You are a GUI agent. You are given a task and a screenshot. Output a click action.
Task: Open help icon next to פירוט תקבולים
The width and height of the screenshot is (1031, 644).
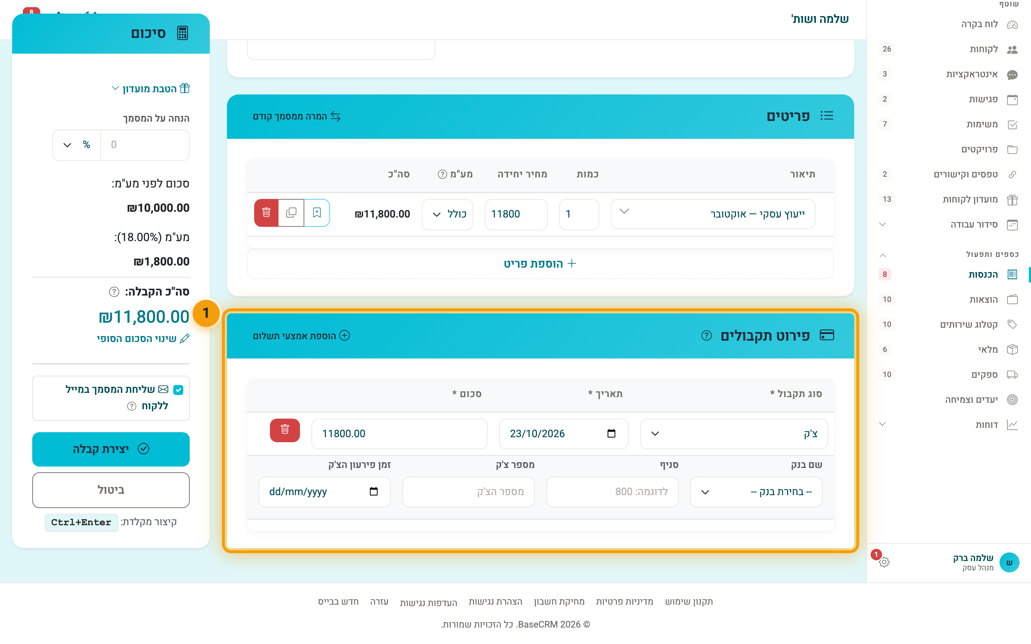706,336
